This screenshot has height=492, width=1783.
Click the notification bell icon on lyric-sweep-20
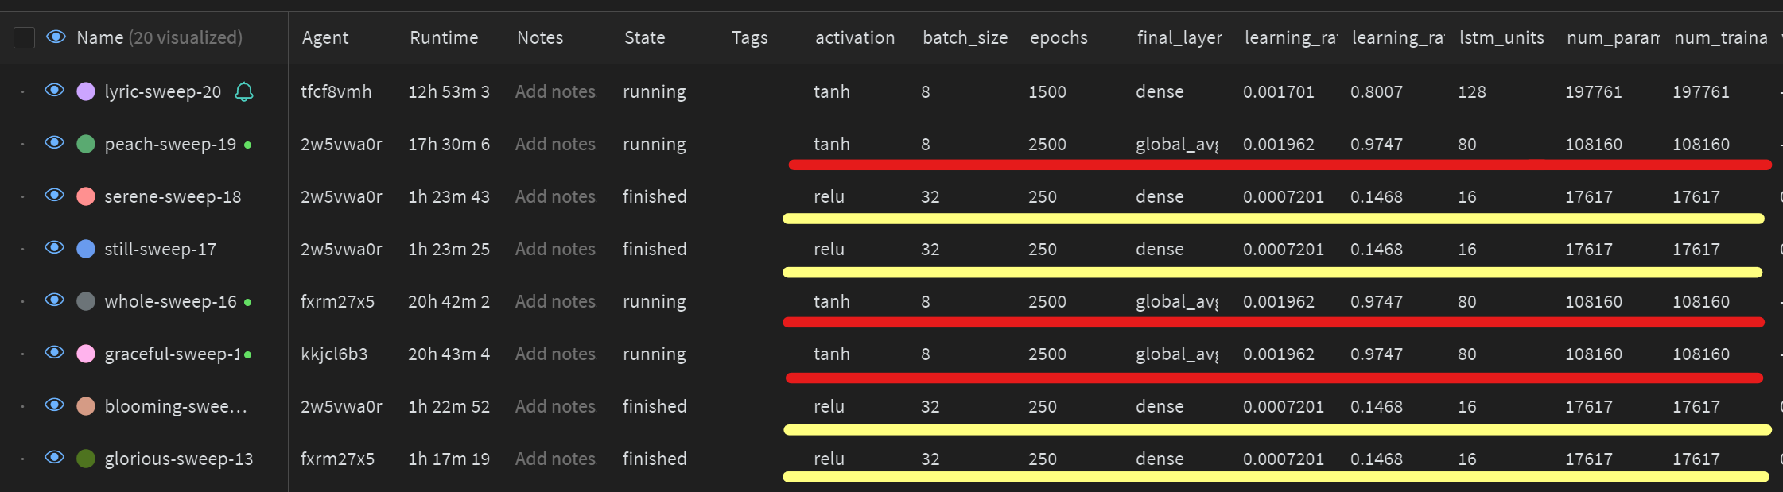pyautogui.click(x=243, y=91)
